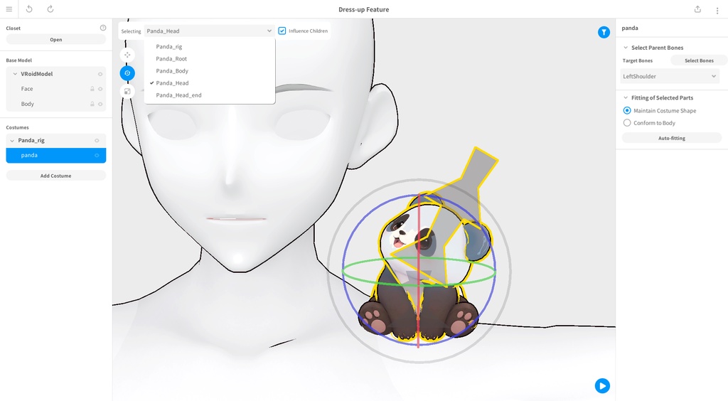
Task: Click the blue play preview button
Action: tap(602, 385)
